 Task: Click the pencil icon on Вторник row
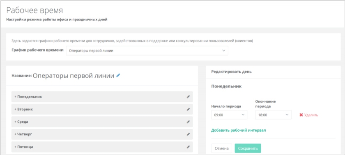[188, 109]
